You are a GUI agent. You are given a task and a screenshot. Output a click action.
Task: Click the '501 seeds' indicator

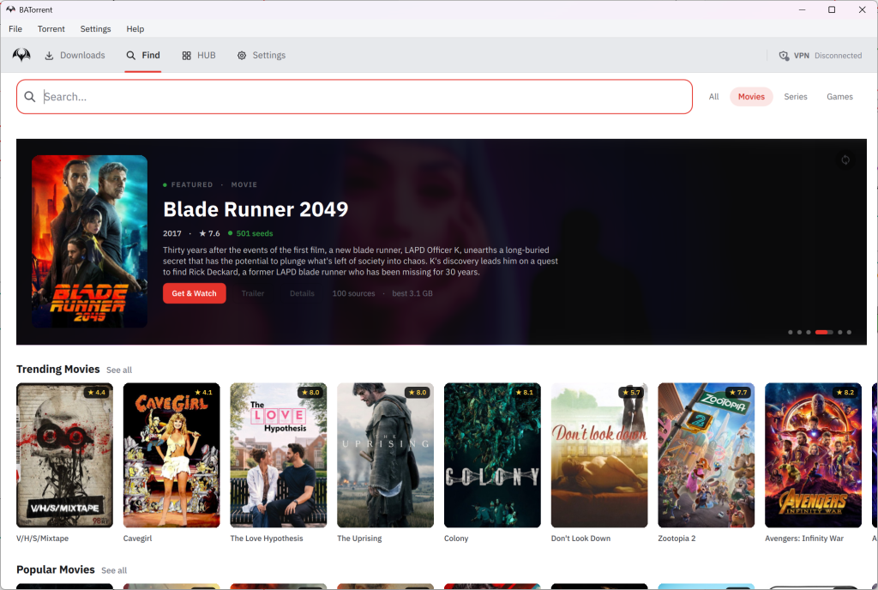250,233
